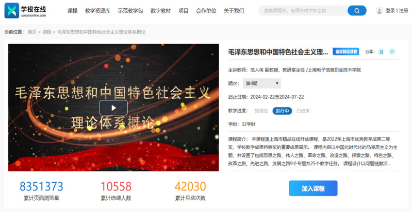The width and height of the screenshot is (412, 212).
Task: Click the user avatar icon
Action: [x=379, y=10]
